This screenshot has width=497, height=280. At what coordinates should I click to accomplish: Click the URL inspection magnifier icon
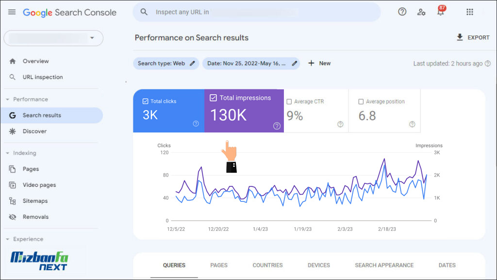click(12, 77)
